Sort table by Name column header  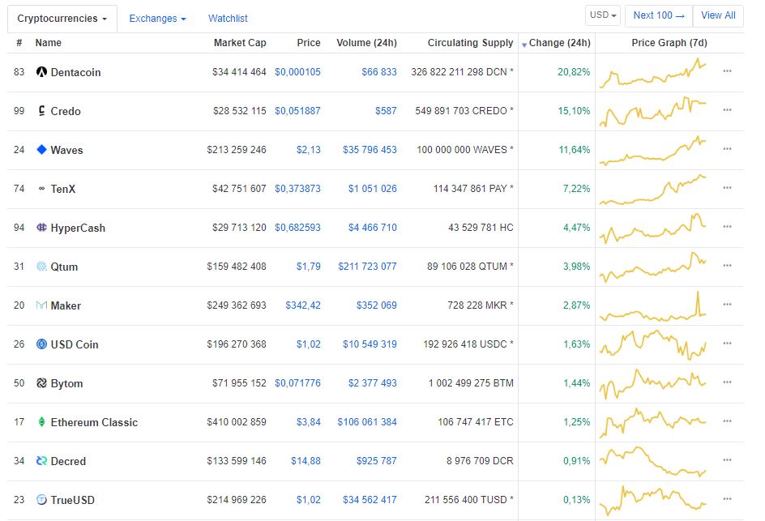[x=49, y=43]
